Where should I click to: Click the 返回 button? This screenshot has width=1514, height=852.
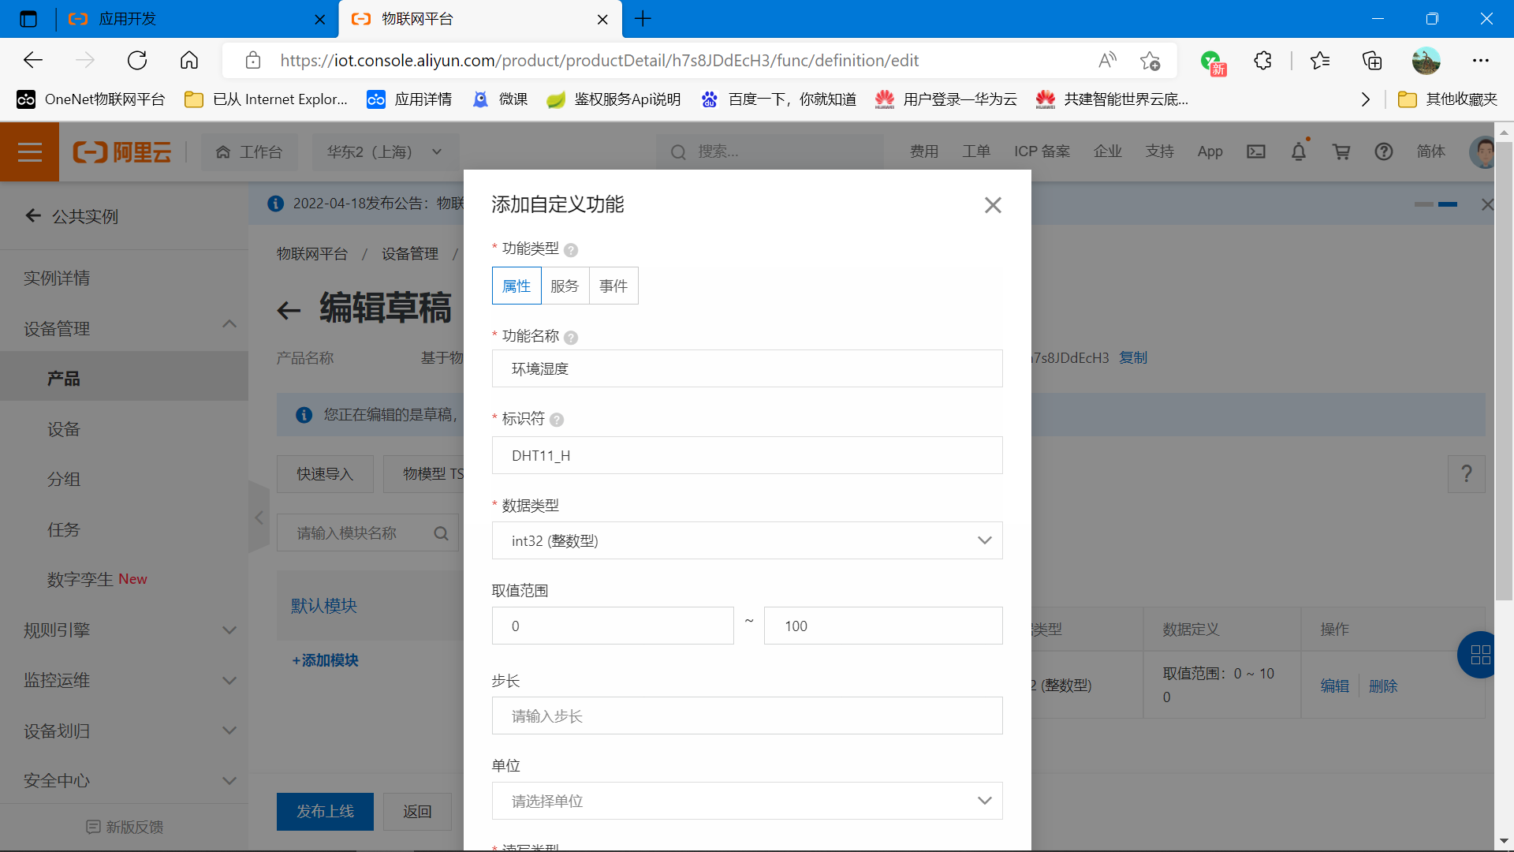(417, 812)
